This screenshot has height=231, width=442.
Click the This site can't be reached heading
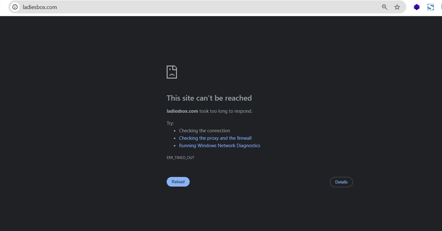pos(209,98)
